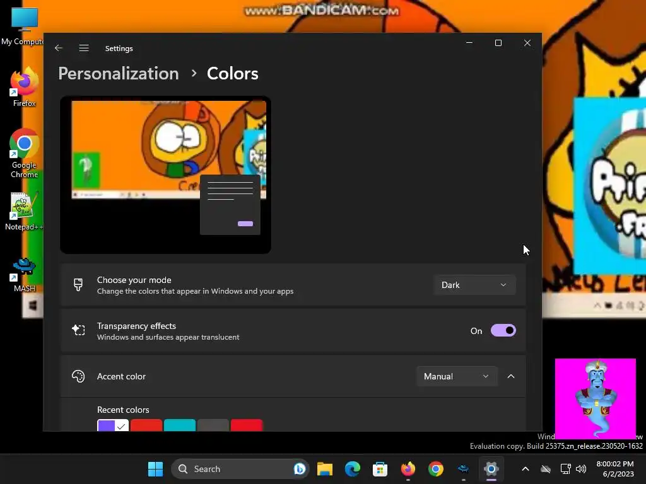Open the Accent color Manual dropdown
Viewport: 646px width, 484px height.
457,376
